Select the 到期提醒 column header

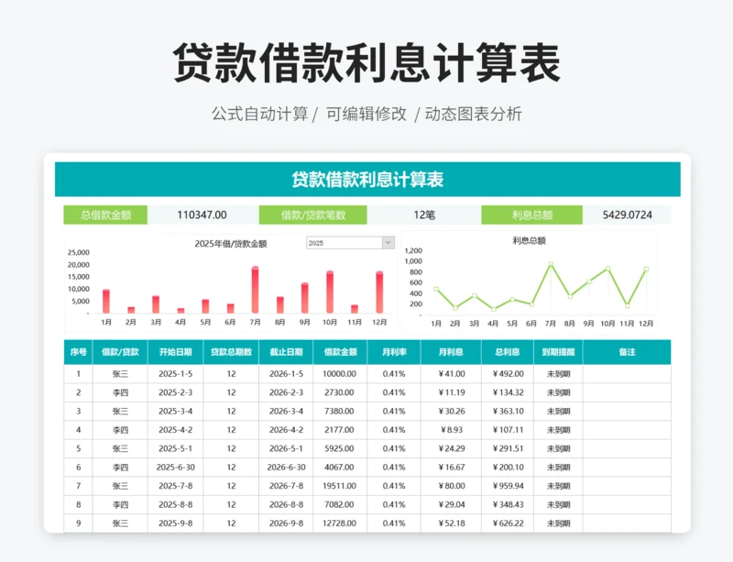(x=558, y=352)
